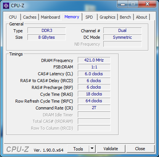Viewport: 159px width, 157px height.
Task: Click the Cycle Time (tRAS) label
Action: 56,94
